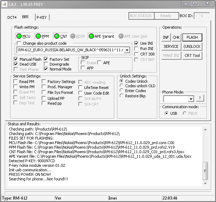Click the 'PRESS POWER ON NOW!' log line
216x202 pixels.
pos(30,174)
